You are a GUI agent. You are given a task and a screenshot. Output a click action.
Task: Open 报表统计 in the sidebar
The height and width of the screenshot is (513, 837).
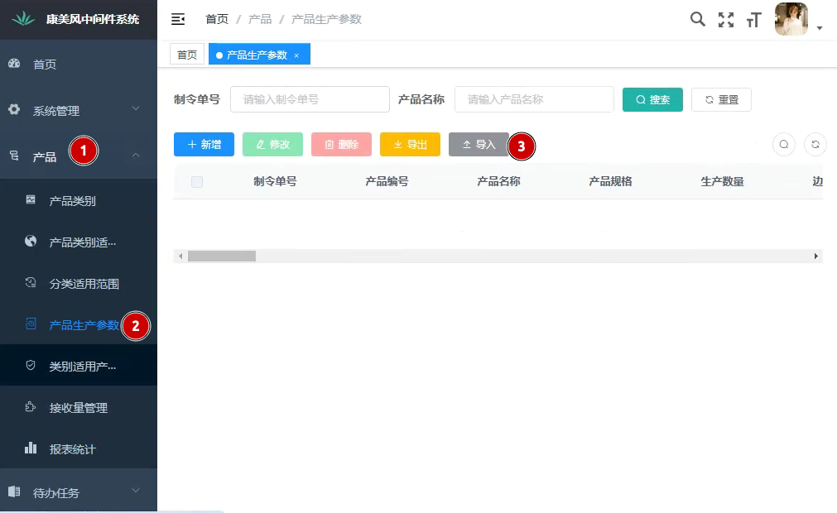coord(72,449)
